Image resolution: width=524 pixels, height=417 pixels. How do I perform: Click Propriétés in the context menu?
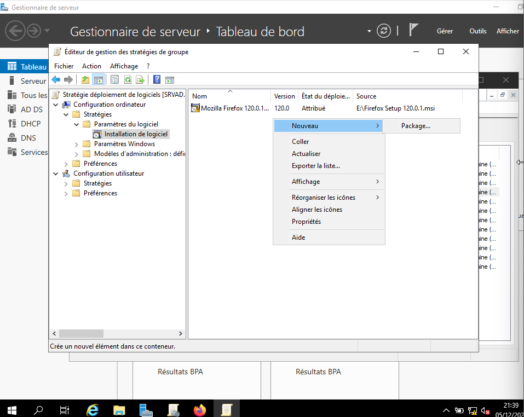click(x=306, y=222)
